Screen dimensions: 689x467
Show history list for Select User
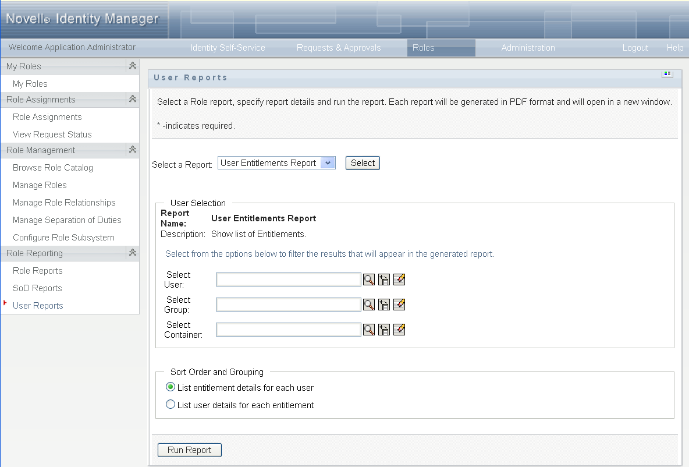[x=384, y=280]
